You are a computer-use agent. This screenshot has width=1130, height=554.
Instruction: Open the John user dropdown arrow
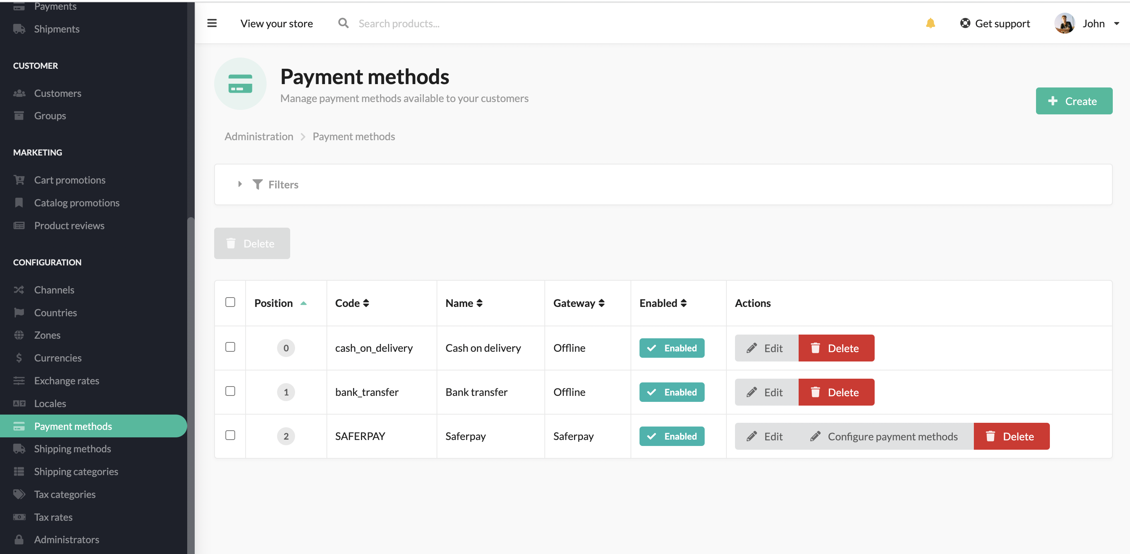click(1117, 24)
